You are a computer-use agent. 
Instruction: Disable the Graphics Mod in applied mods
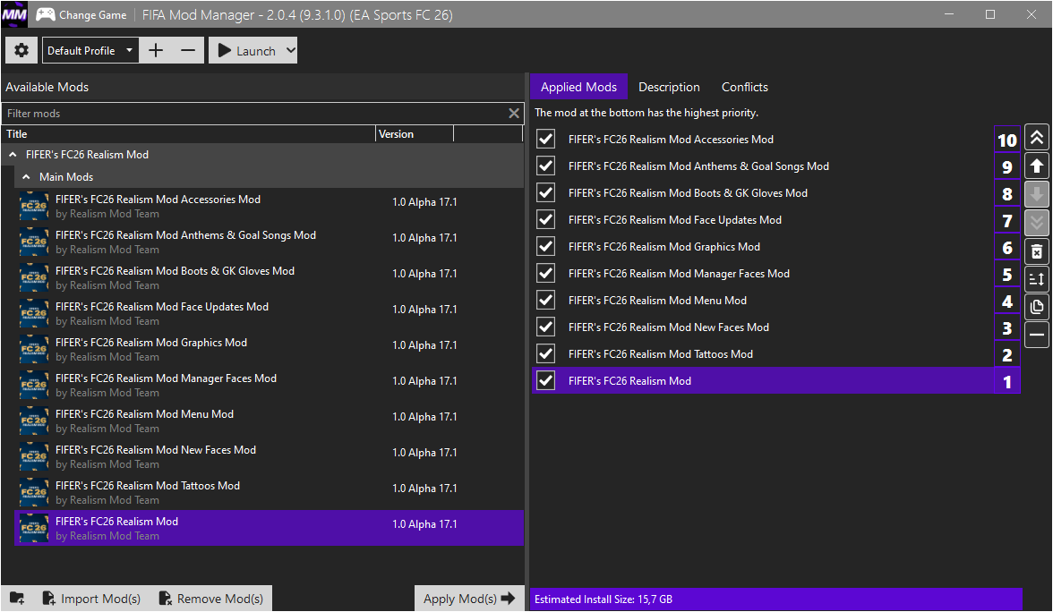545,247
